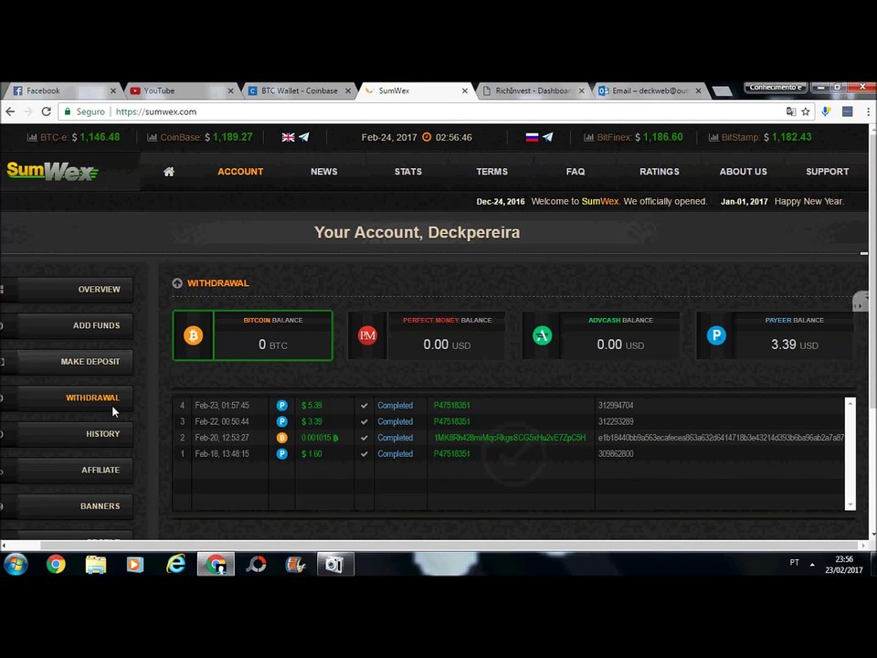Show hidden tray icons arrow

812,564
